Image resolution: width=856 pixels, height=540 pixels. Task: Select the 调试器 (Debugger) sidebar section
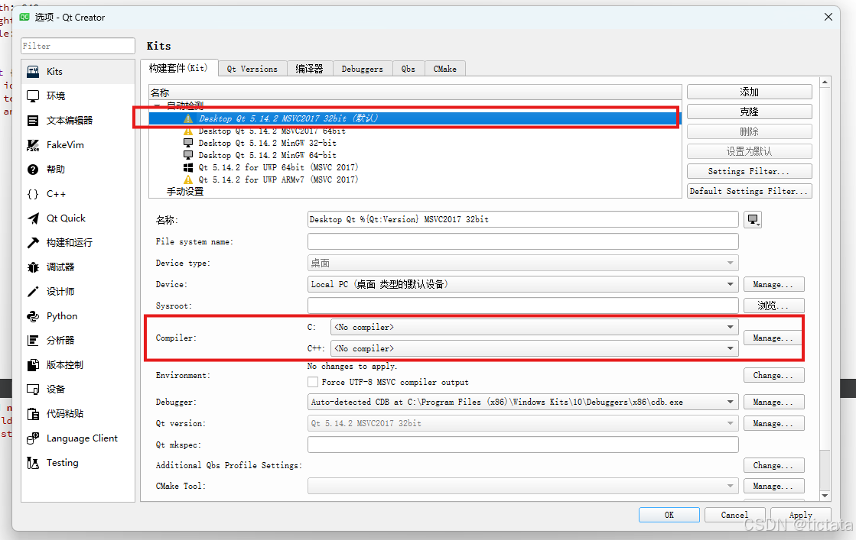[54, 267]
